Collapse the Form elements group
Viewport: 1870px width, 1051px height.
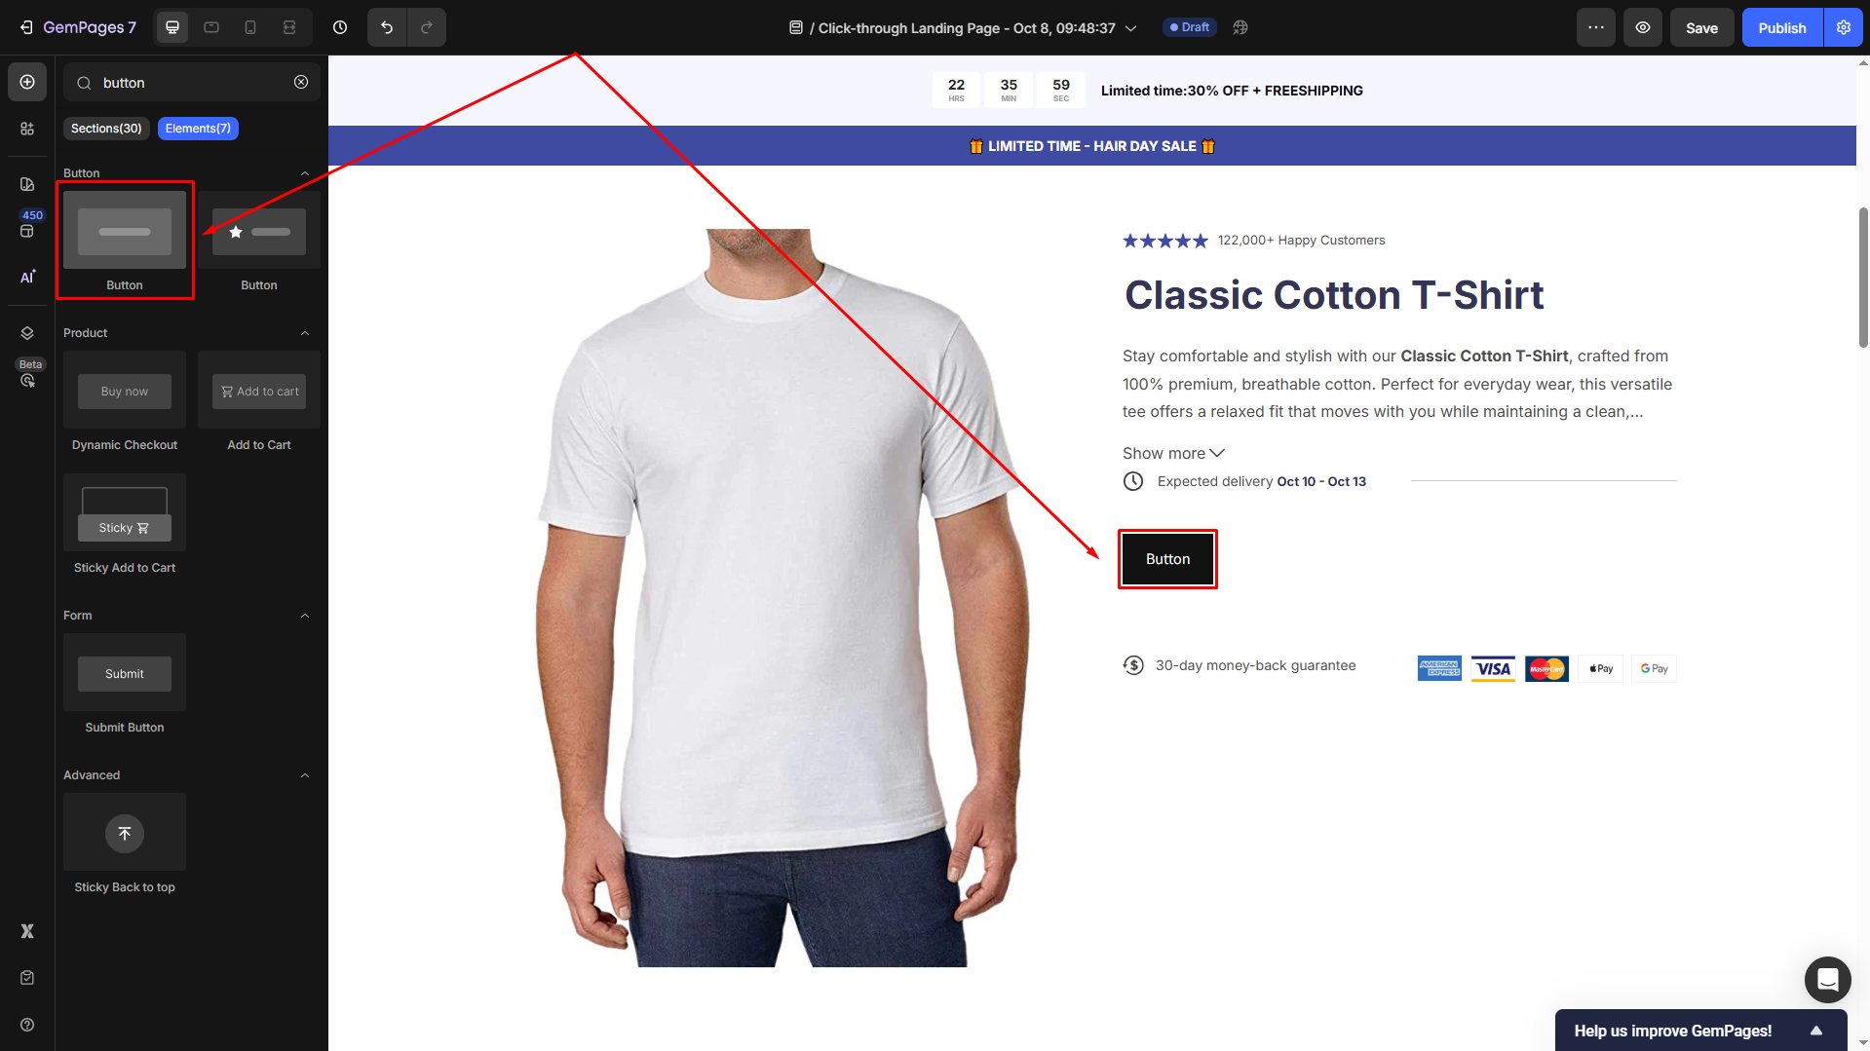coord(305,616)
